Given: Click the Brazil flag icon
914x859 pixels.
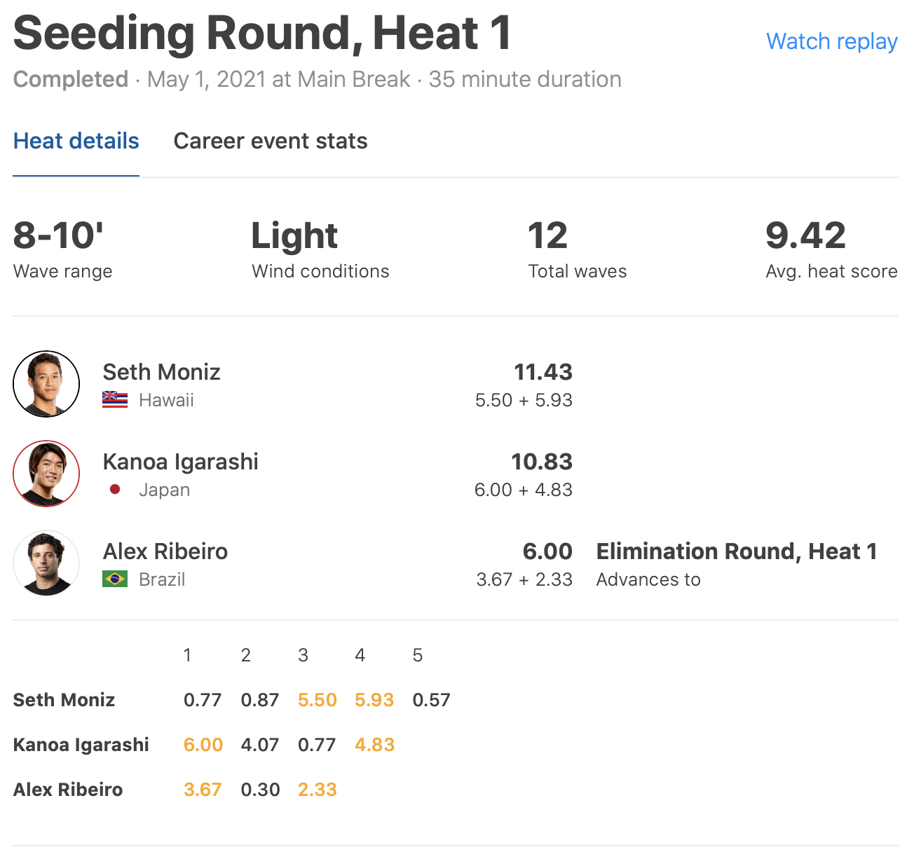Looking at the screenshot, I should click(115, 579).
